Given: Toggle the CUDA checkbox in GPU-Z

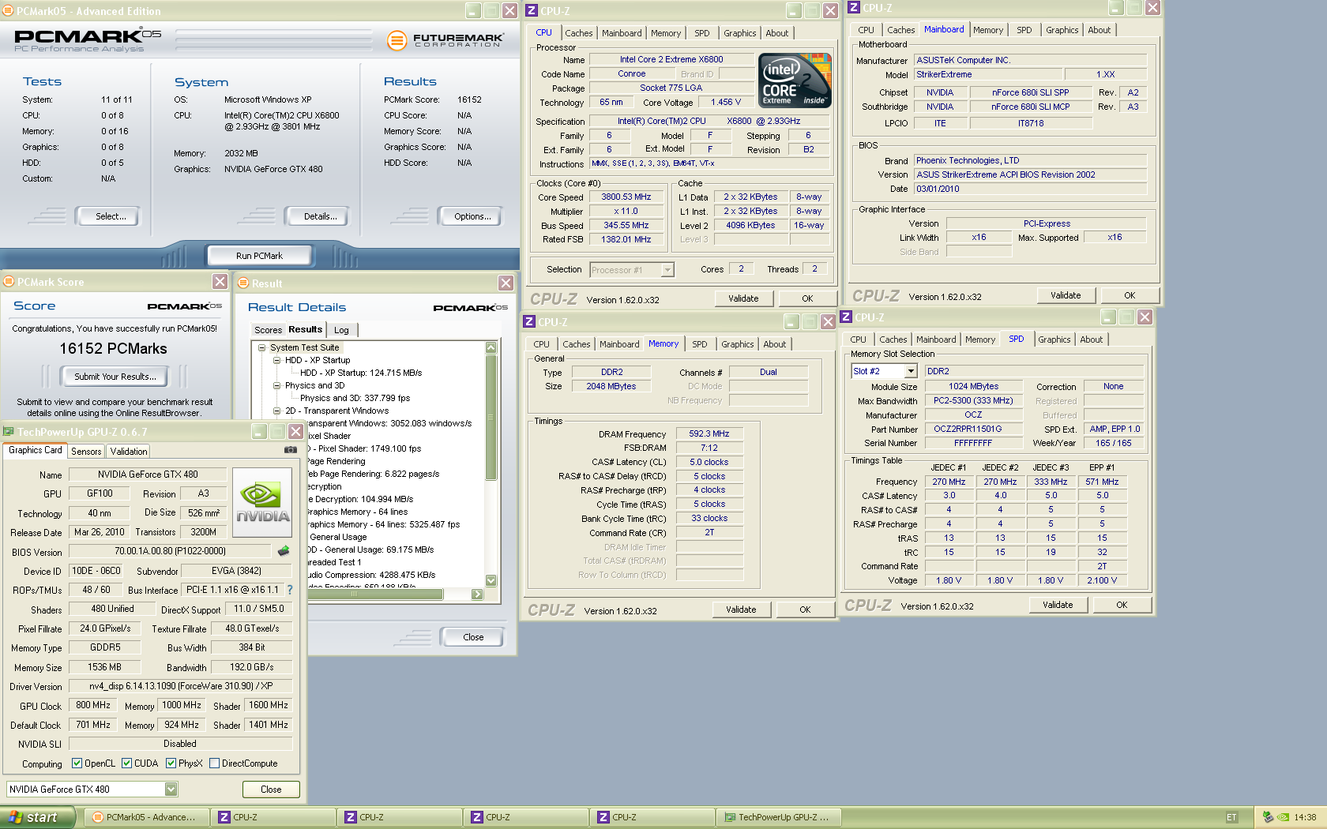Looking at the screenshot, I should 126,763.
